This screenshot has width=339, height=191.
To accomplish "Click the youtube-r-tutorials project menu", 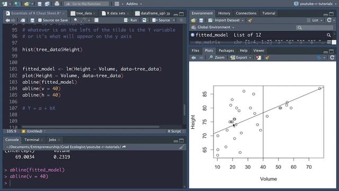I will (x=315, y=4).
